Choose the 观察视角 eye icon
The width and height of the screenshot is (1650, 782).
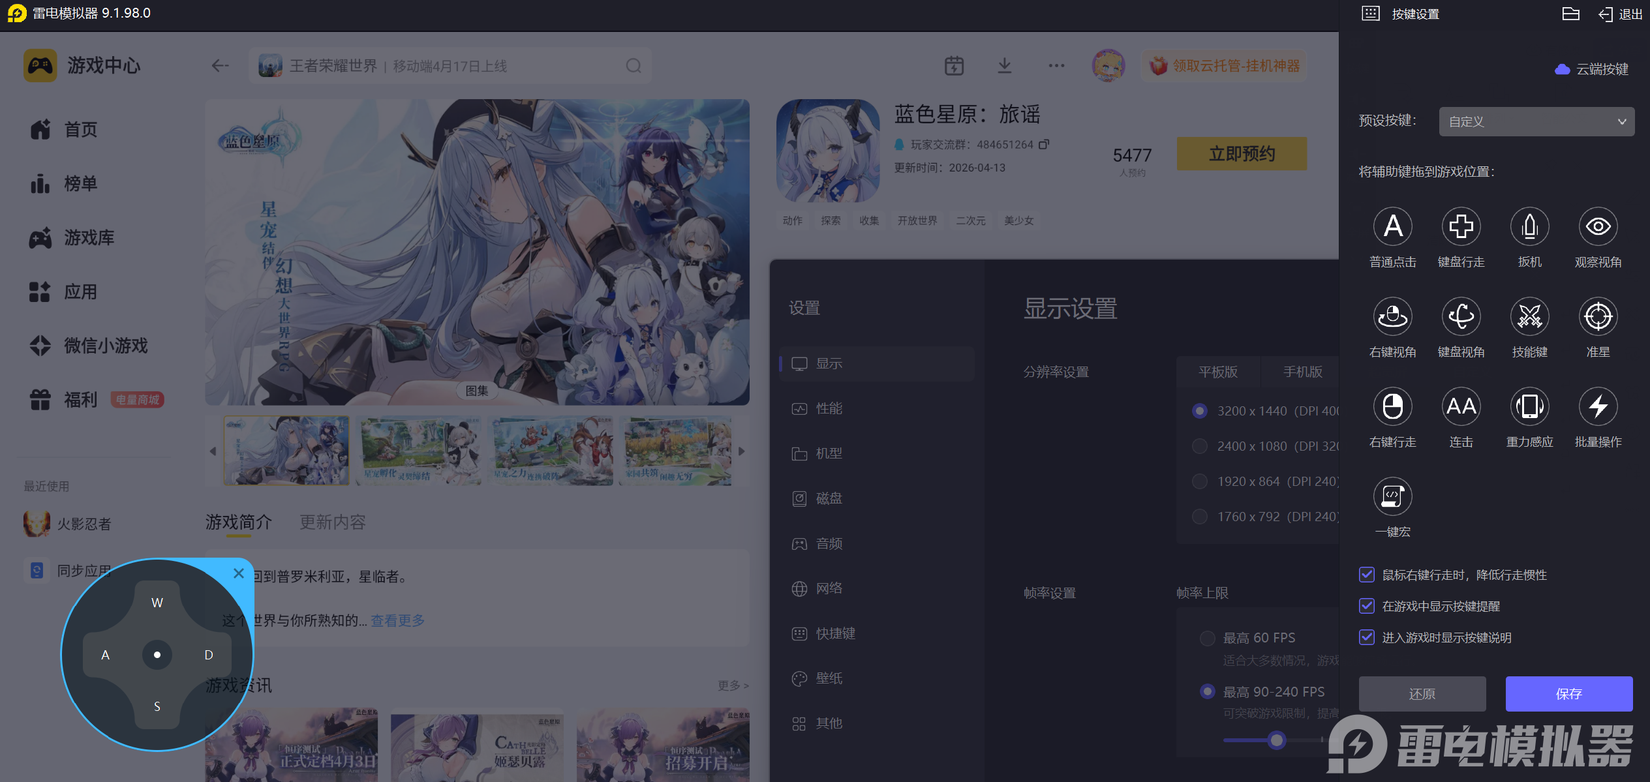(1598, 227)
